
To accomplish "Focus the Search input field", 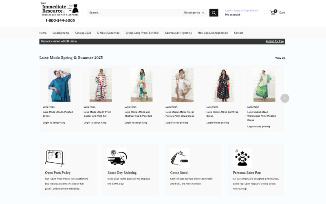I will [x=133, y=13].
